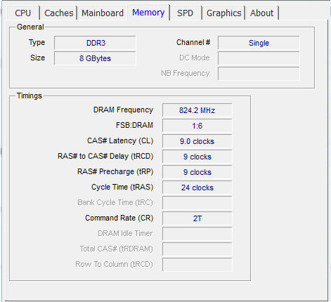Click the Command Rate (CR) label
This screenshot has height=302, width=331.
click(x=119, y=218)
